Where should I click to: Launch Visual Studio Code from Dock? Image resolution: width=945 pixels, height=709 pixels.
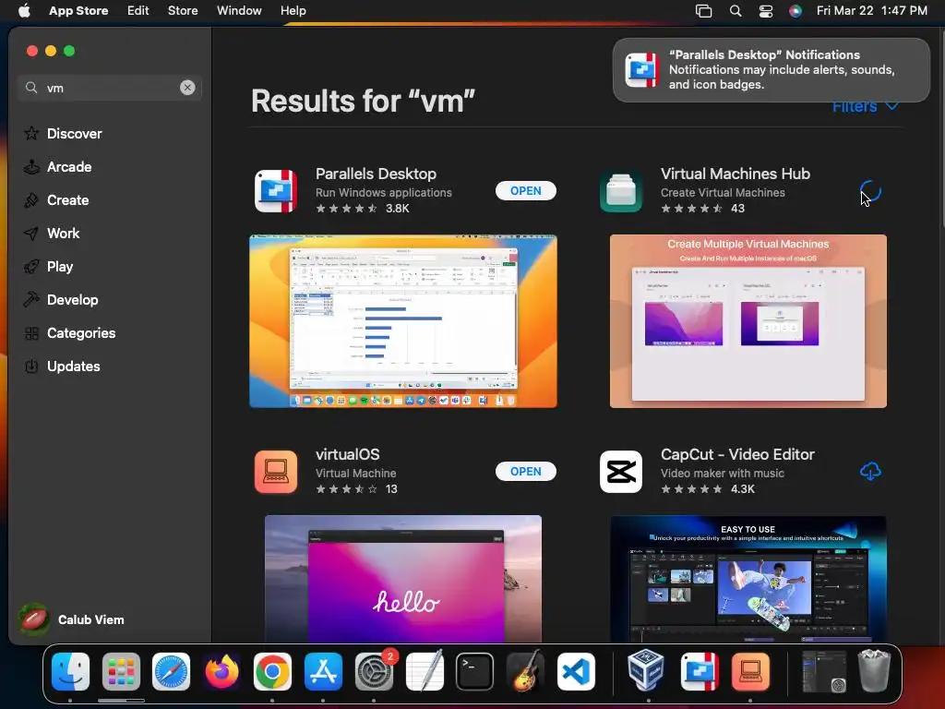(x=576, y=671)
